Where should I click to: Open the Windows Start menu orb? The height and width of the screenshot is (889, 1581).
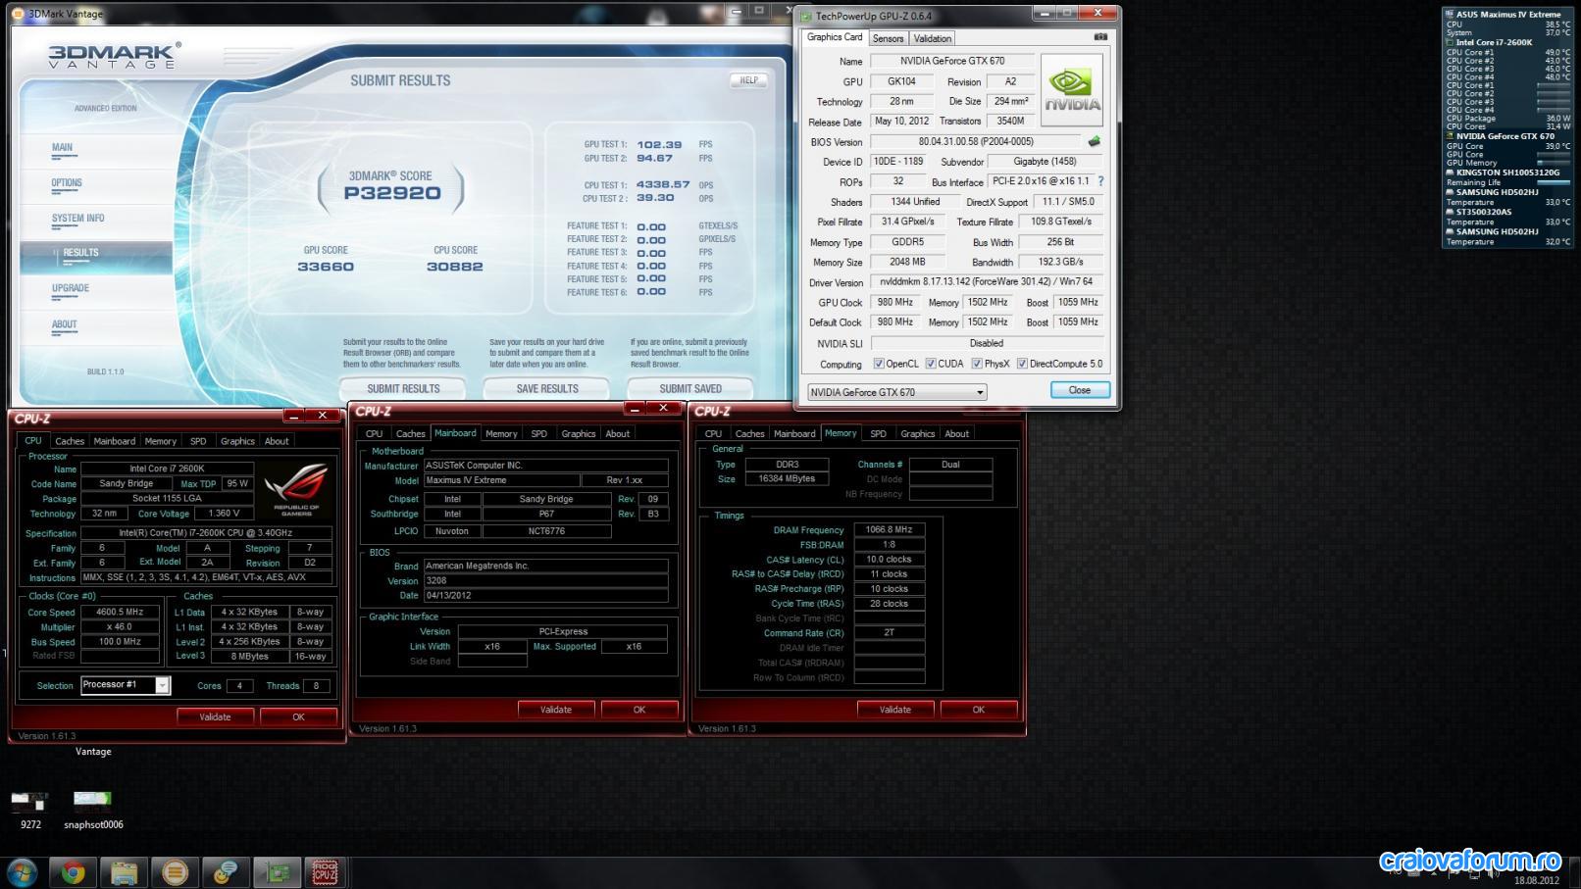pos(22,871)
